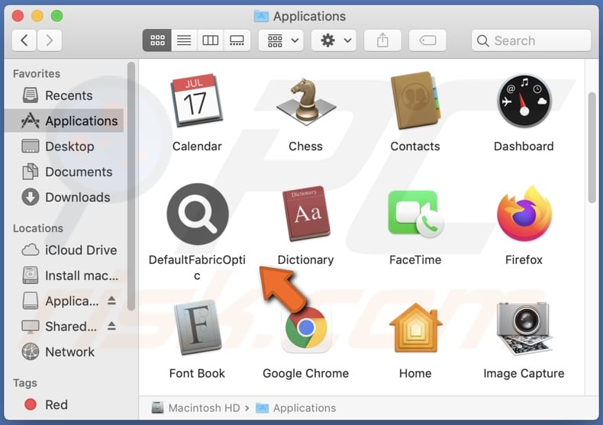Open the Calendar app icon
Screen dimensions: 603x425
[x=196, y=100]
